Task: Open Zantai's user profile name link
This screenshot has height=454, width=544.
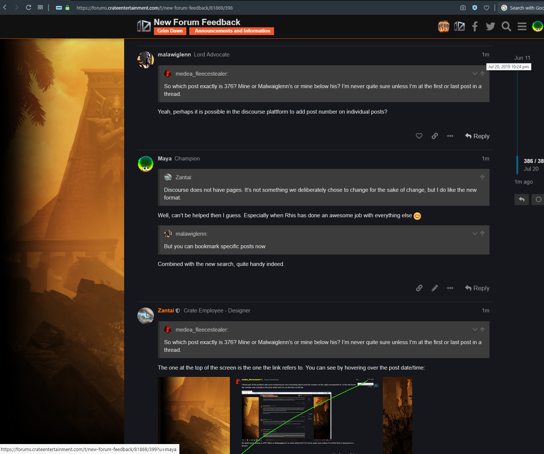Action: point(166,311)
